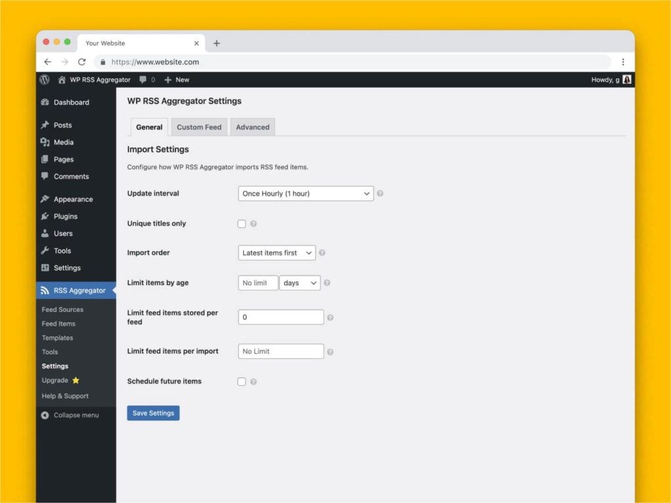Switch to the Custom Feed tab
Screen dimensions: 671x503
pos(199,126)
